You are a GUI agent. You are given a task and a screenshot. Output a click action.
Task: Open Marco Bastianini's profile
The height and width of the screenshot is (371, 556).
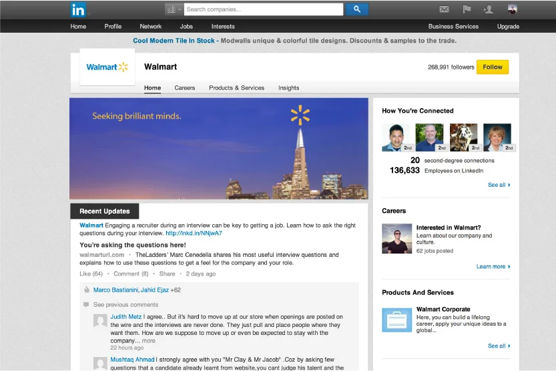point(115,290)
